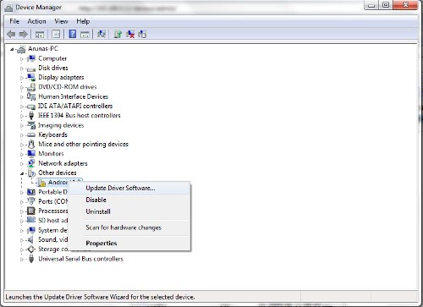Screen dimensions: 423x307
Task: Click the Disk drives category icon
Action: click(x=31, y=69)
